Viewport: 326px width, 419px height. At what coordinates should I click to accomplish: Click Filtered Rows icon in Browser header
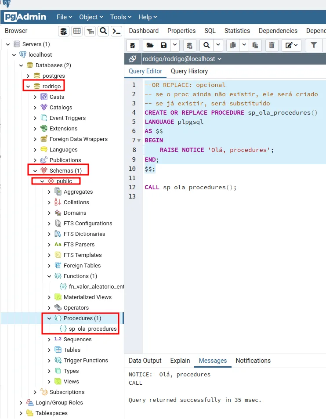(x=91, y=31)
